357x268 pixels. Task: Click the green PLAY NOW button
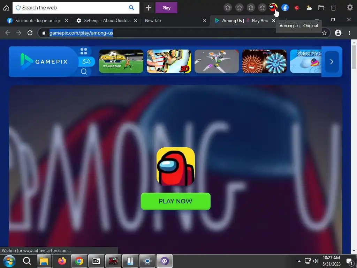coord(176,201)
